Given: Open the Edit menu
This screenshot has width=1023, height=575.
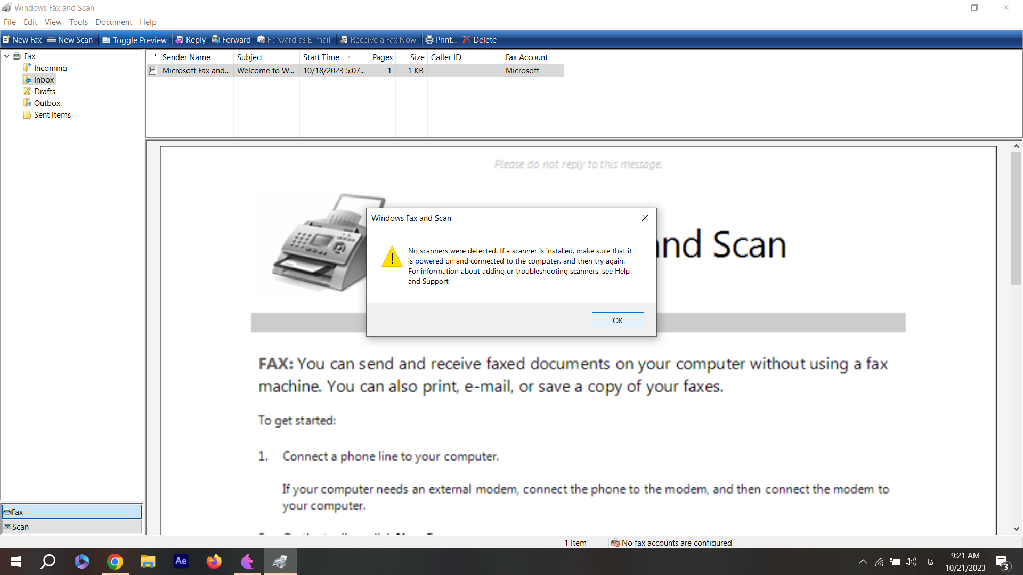Looking at the screenshot, I should pyautogui.click(x=30, y=22).
